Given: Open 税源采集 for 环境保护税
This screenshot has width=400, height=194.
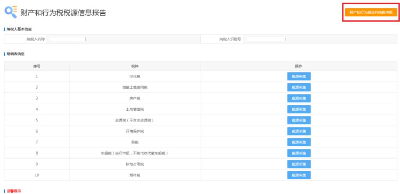Looking at the screenshot, I should (299, 131).
